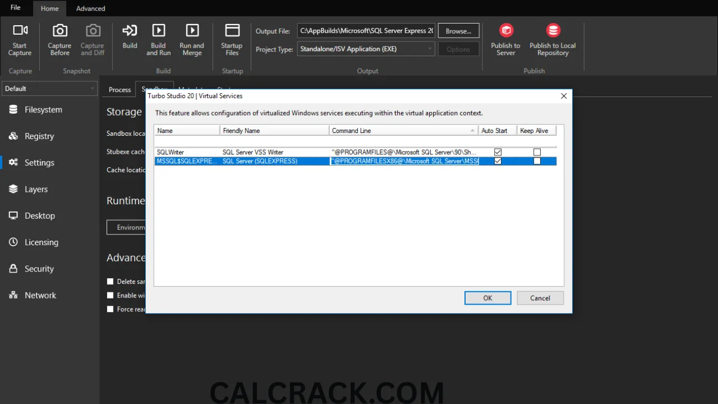Publish to Server icon
The height and width of the screenshot is (404, 718).
coord(506,30)
